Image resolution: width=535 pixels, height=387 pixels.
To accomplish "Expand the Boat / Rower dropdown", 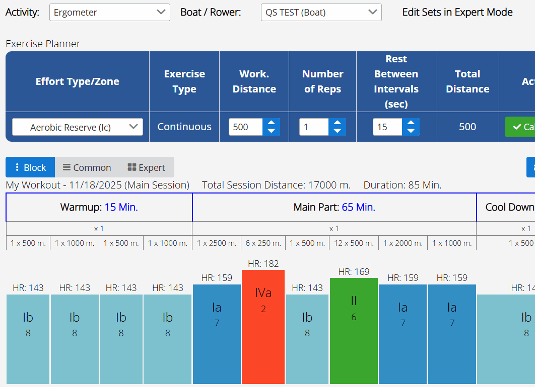I will pyautogui.click(x=321, y=13).
